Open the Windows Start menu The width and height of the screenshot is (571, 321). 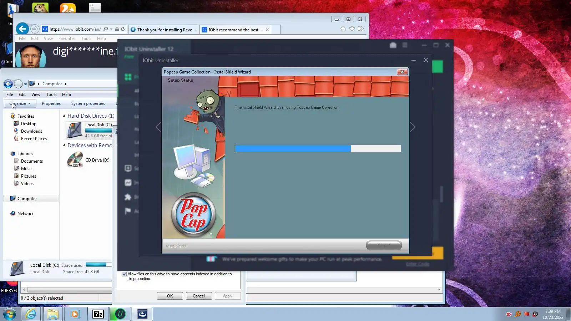10,314
